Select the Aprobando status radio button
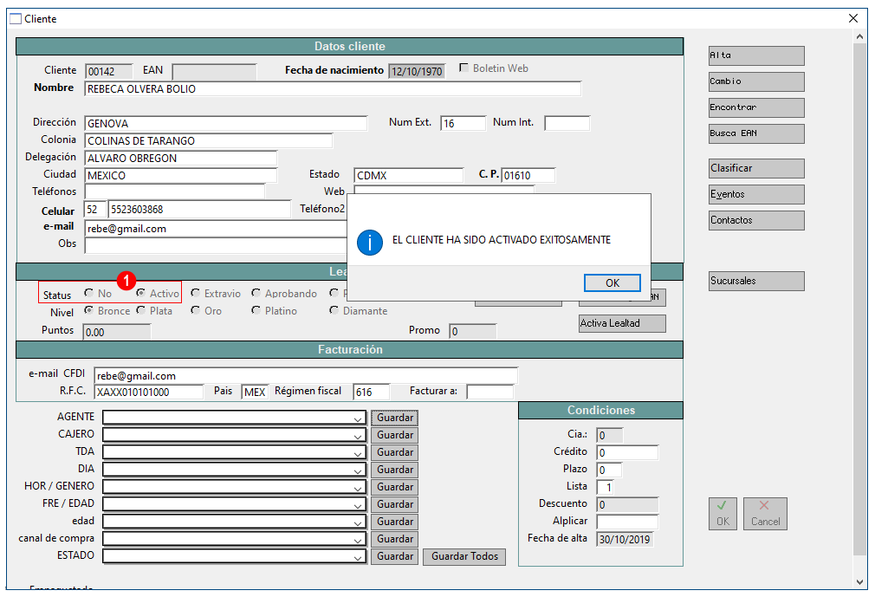The height and width of the screenshot is (597, 875). (x=256, y=293)
